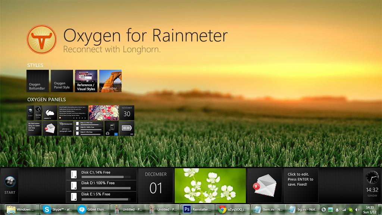Open the Oxygen Panel Style preview
This screenshot has height=215, width=382.
tap(62, 81)
